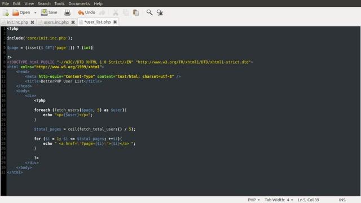Open the File menu
Viewport: 361px width, 203px height.
5,4
